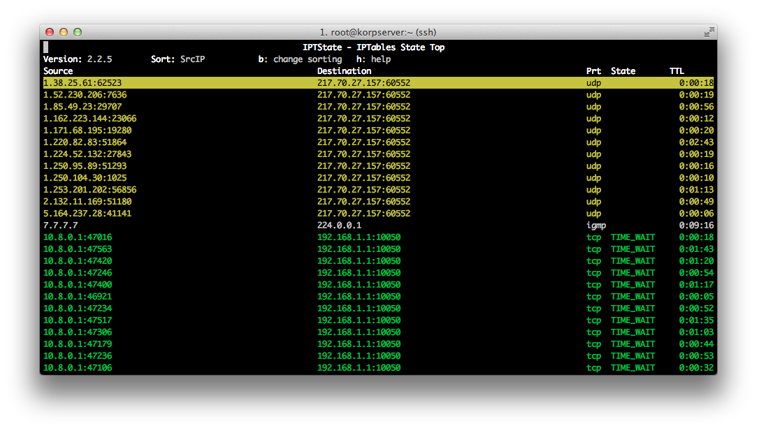Select highlighted row source 1.38.25.61:62523

coord(82,83)
